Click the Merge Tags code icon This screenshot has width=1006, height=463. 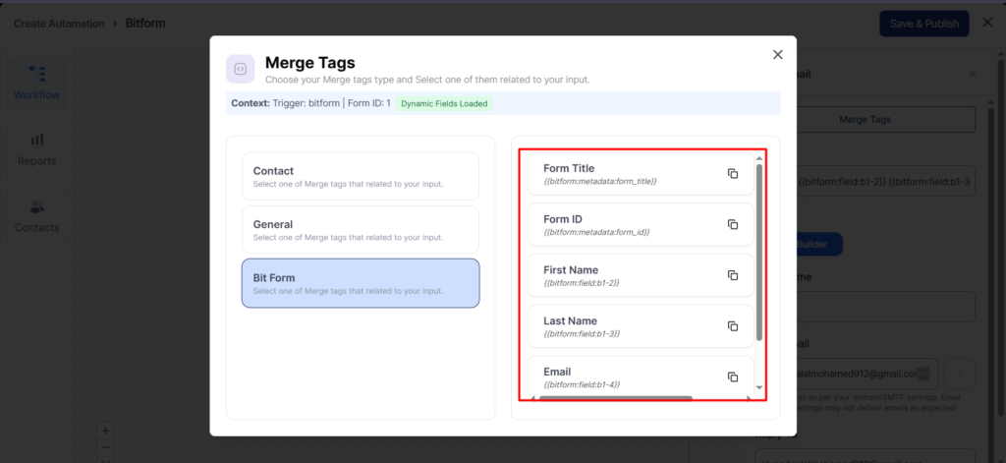click(x=241, y=69)
